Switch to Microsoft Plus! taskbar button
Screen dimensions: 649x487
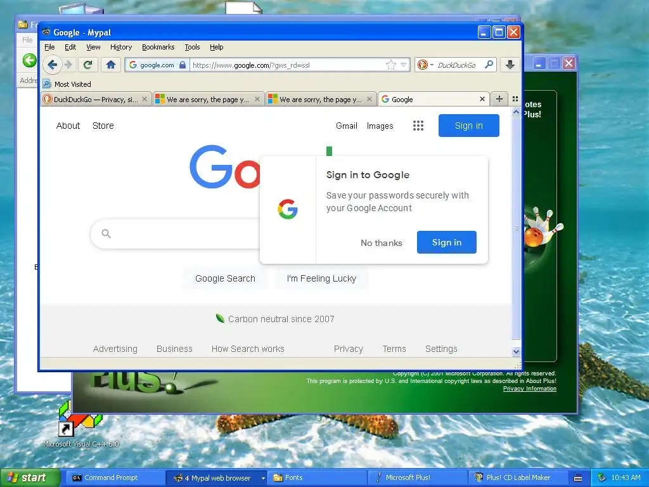417,477
